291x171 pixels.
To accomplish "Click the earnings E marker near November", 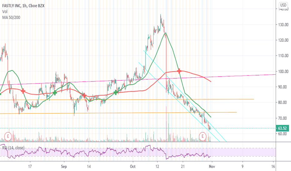I will (x=202, y=136).
